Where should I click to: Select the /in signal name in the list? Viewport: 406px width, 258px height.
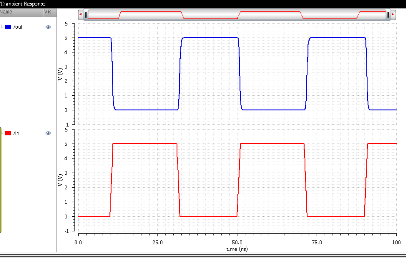(x=16, y=133)
